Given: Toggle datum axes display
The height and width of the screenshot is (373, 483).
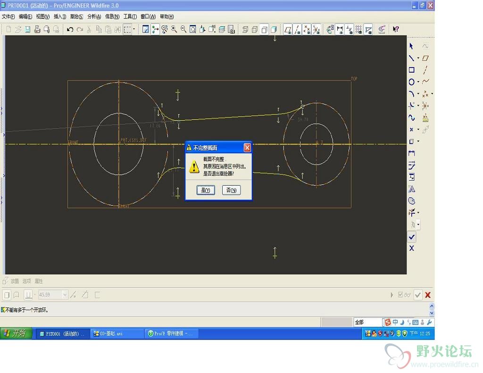Looking at the screenshot, I should [x=297, y=30].
